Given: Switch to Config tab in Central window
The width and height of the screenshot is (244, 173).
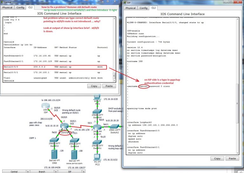Looking at the screenshot, I should [20, 8].
